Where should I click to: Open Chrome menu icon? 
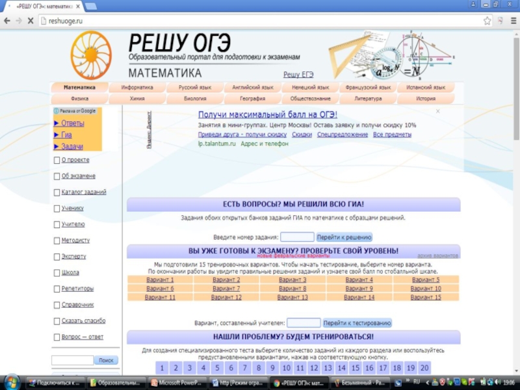(x=513, y=21)
